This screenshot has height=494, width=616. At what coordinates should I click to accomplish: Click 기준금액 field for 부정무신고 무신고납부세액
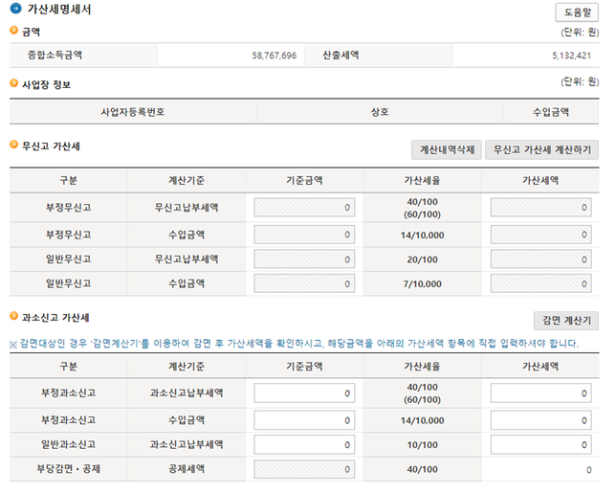click(x=304, y=208)
